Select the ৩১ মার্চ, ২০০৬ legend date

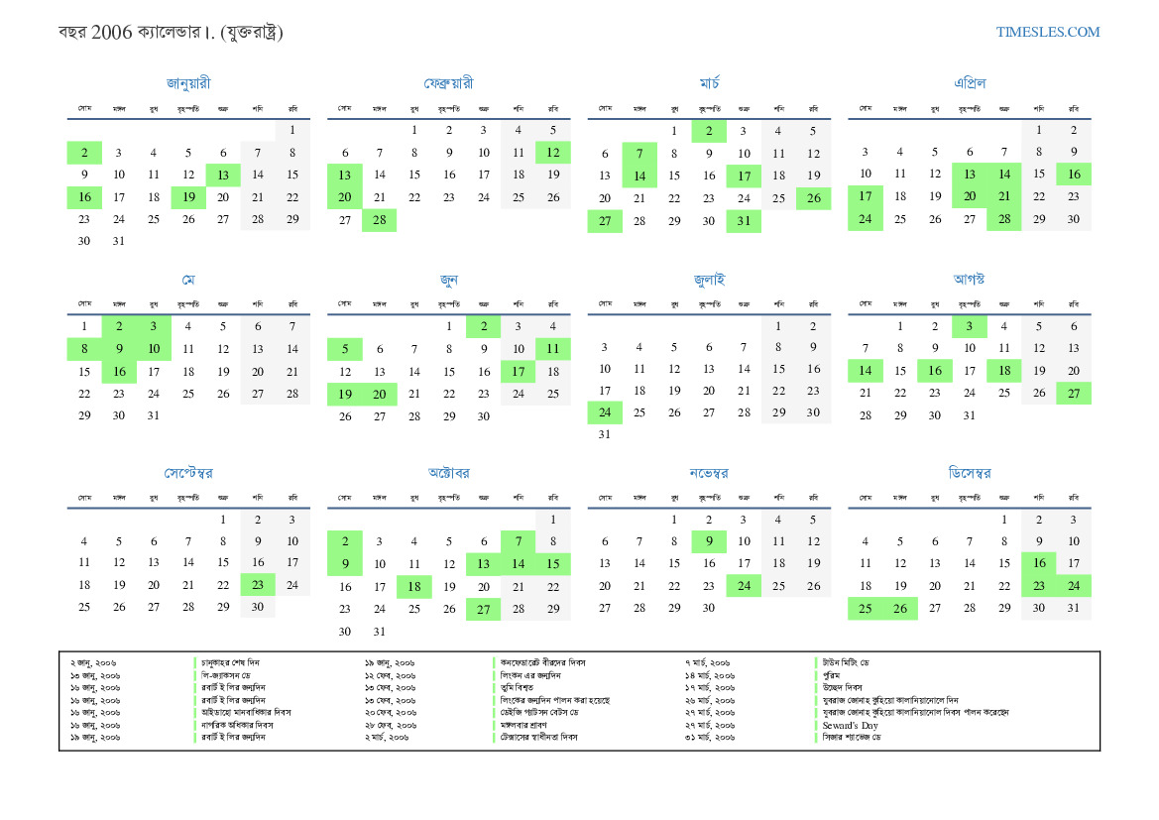(x=709, y=738)
